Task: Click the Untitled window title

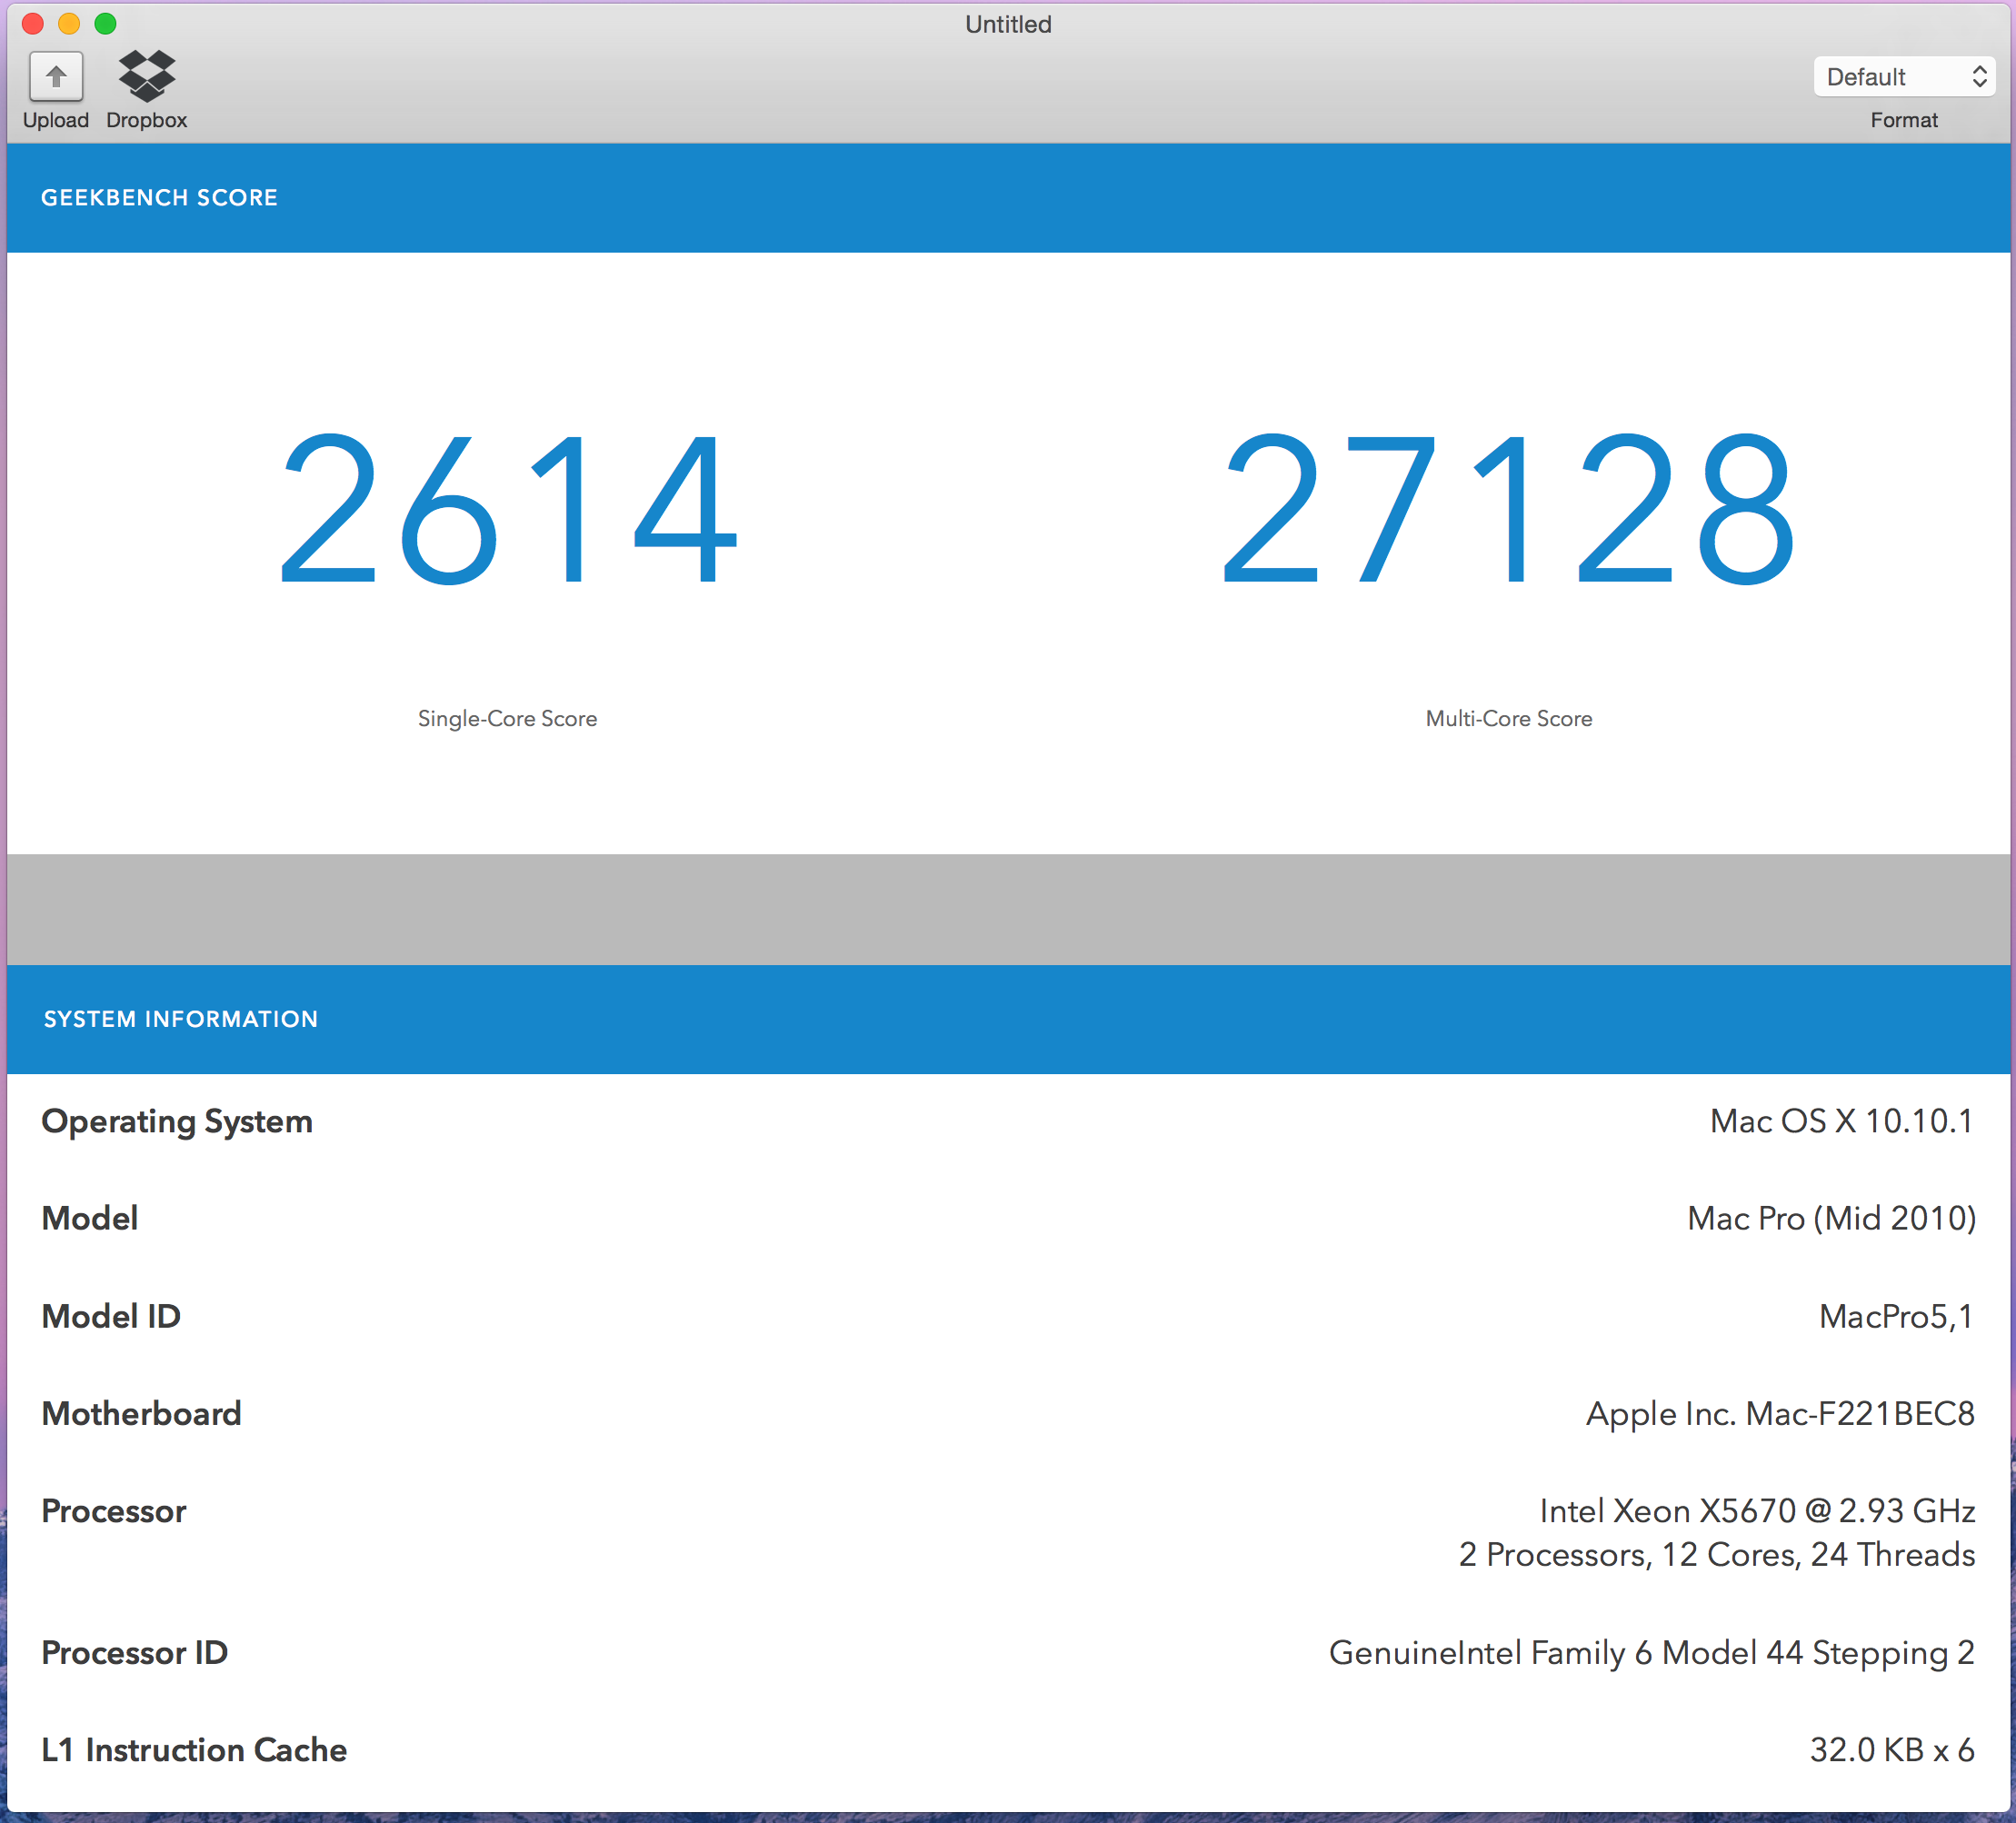Action: click(x=1008, y=24)
